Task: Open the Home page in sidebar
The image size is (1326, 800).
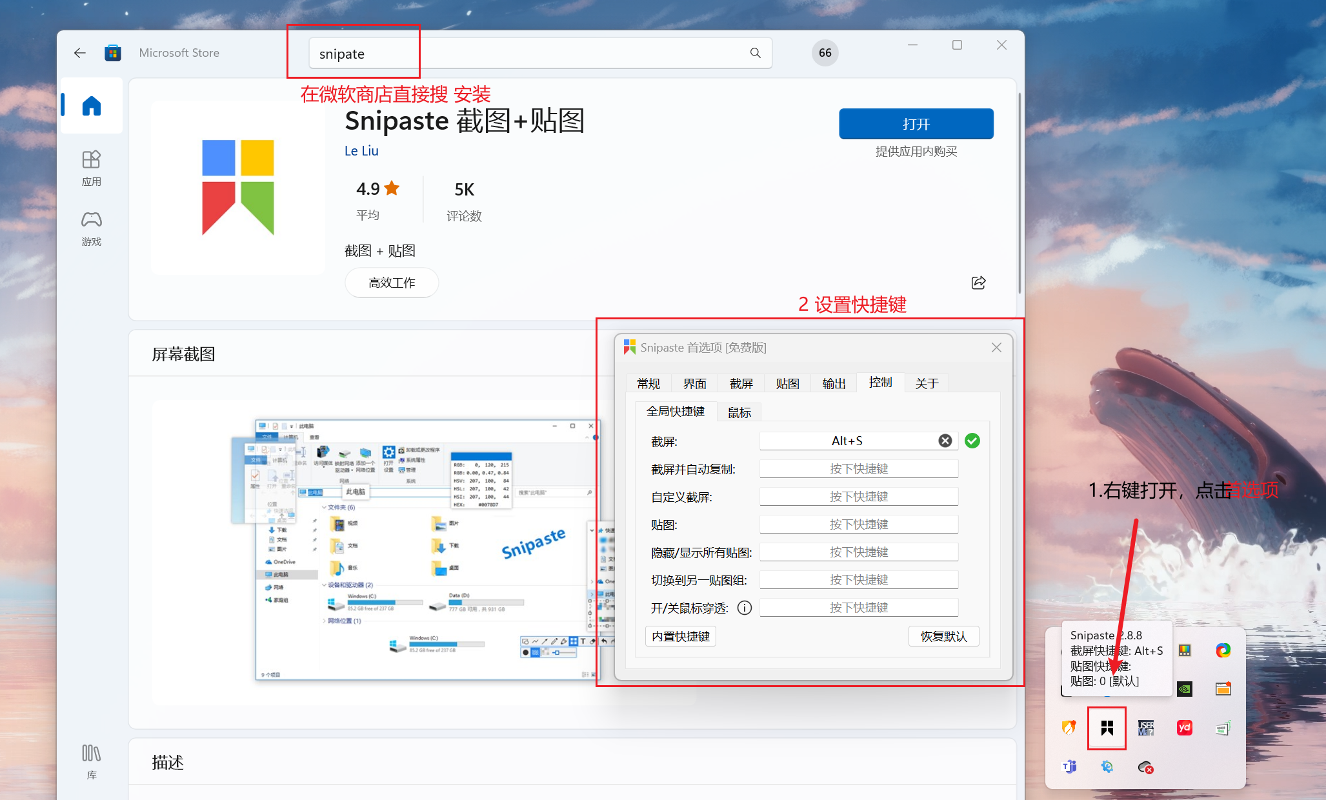Action: click(92, 106)
